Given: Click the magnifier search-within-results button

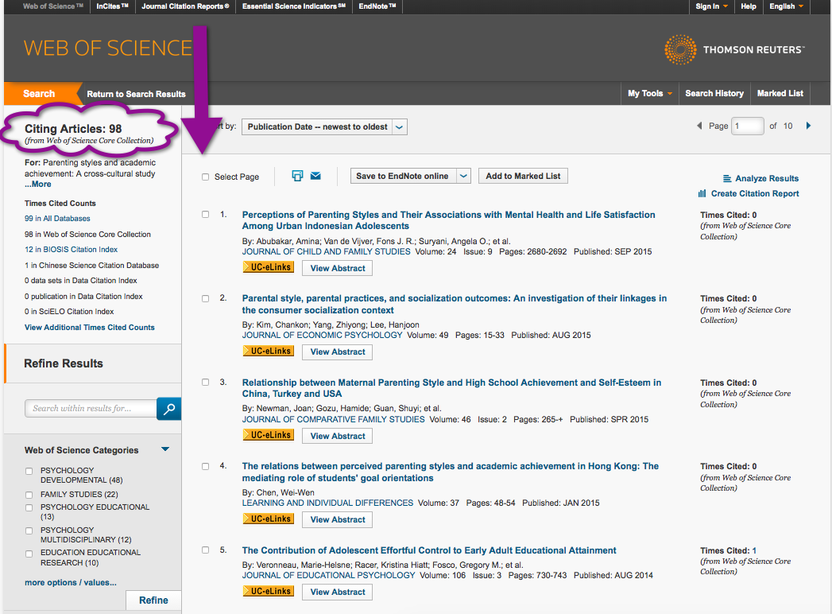Looking at the screenshot, I should (x=168, y=409).
